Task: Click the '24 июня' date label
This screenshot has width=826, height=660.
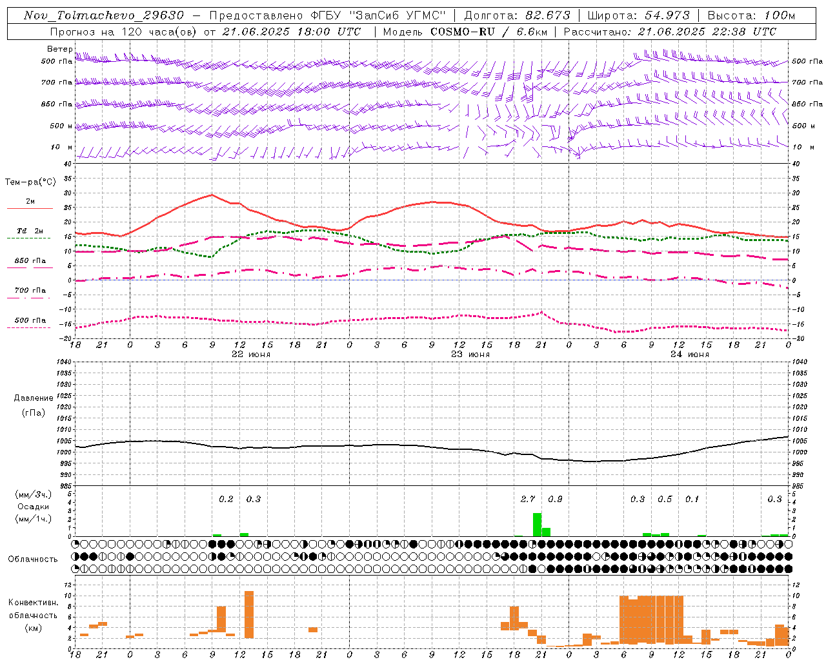Action: point(689,354)
